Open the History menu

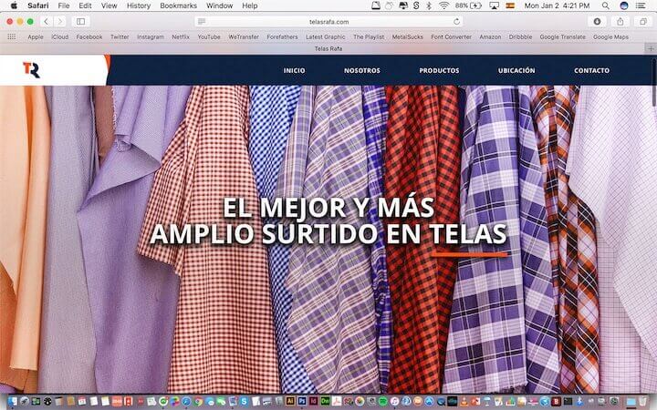click(x=139, y=5)
